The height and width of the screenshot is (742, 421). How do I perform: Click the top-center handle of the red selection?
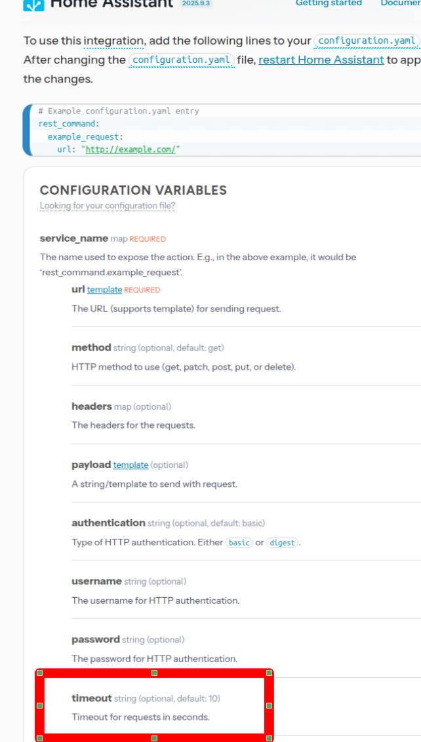tap(154, 673)
